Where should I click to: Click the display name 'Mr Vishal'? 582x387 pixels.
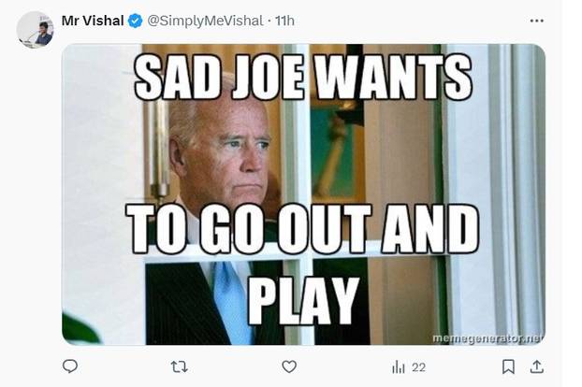pyautogui.click(x=93, y=21)
